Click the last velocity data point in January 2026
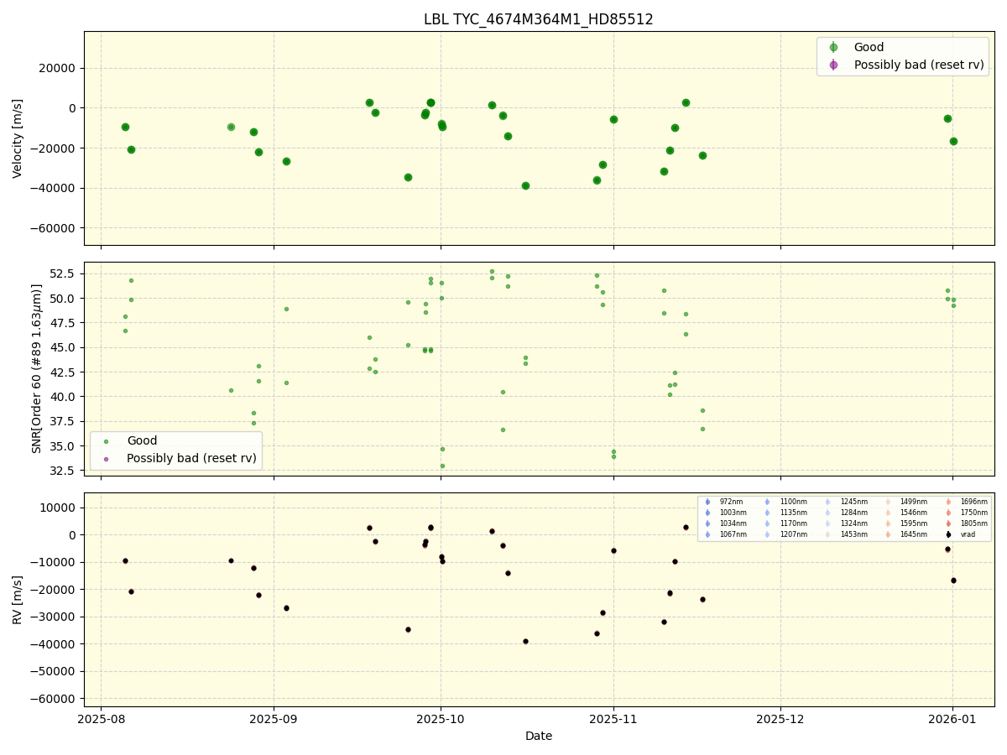Viewport: 1007px width, 755px height. (x=953, y=141)
